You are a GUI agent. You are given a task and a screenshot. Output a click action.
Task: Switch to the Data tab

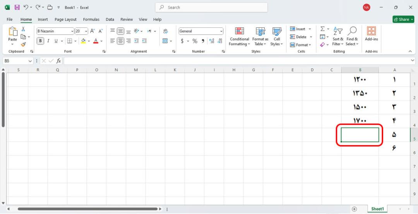click(110, 19)
